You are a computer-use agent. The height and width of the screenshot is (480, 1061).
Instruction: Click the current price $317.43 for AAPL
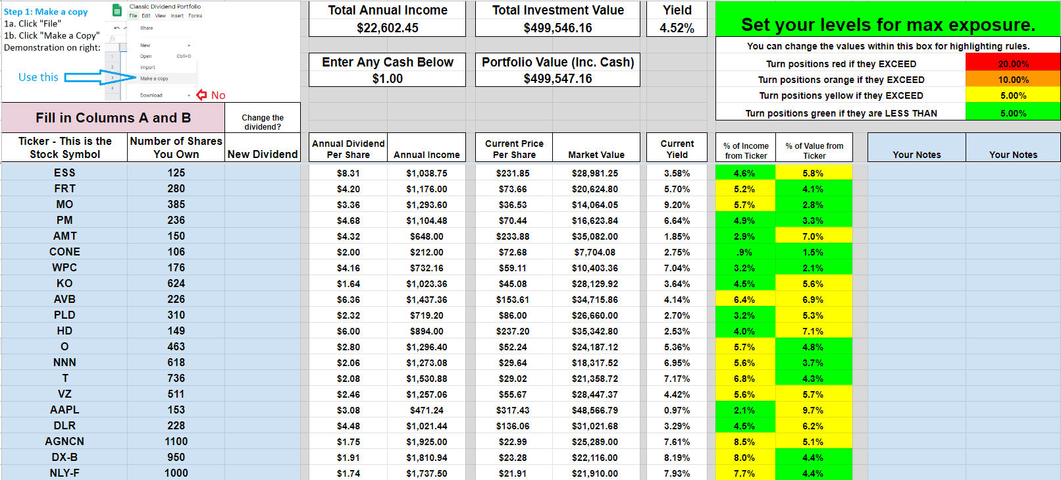514,410
